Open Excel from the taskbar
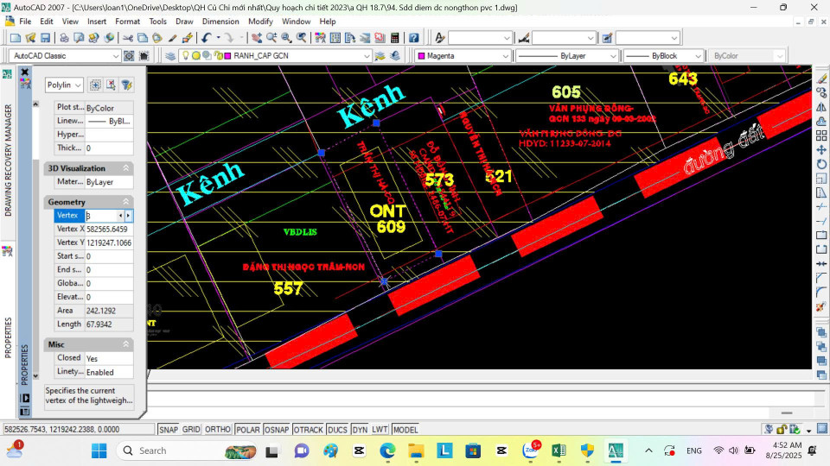830x466 pixels. pos(559,450)
